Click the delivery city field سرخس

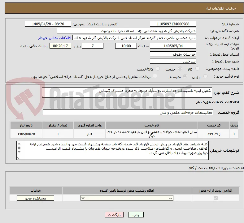(173, 61)
